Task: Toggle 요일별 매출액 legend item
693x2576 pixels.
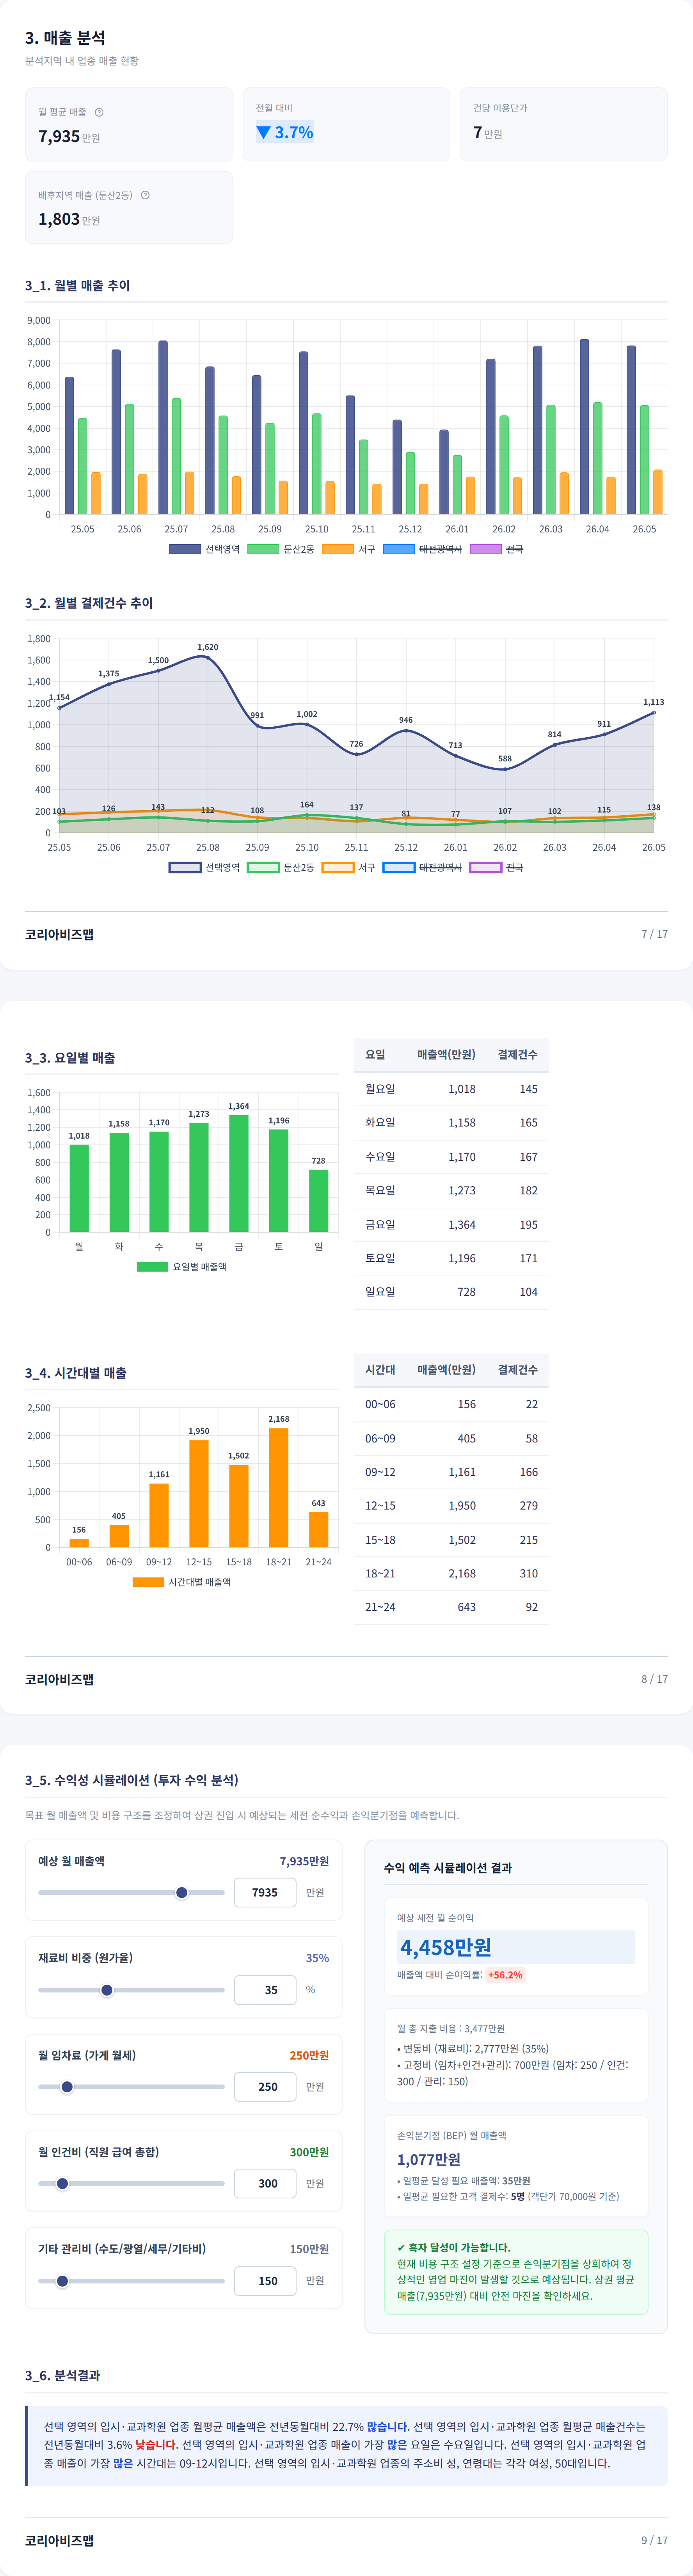Action: coord(182,1267)
